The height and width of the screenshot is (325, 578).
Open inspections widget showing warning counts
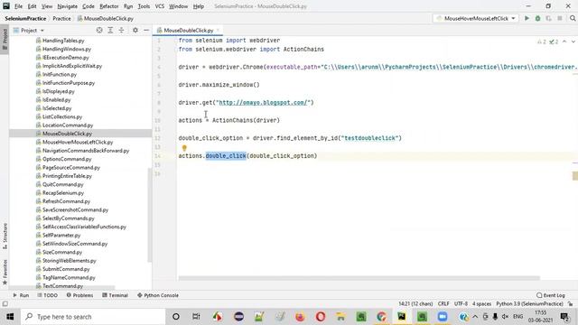[x=548, y=42]
